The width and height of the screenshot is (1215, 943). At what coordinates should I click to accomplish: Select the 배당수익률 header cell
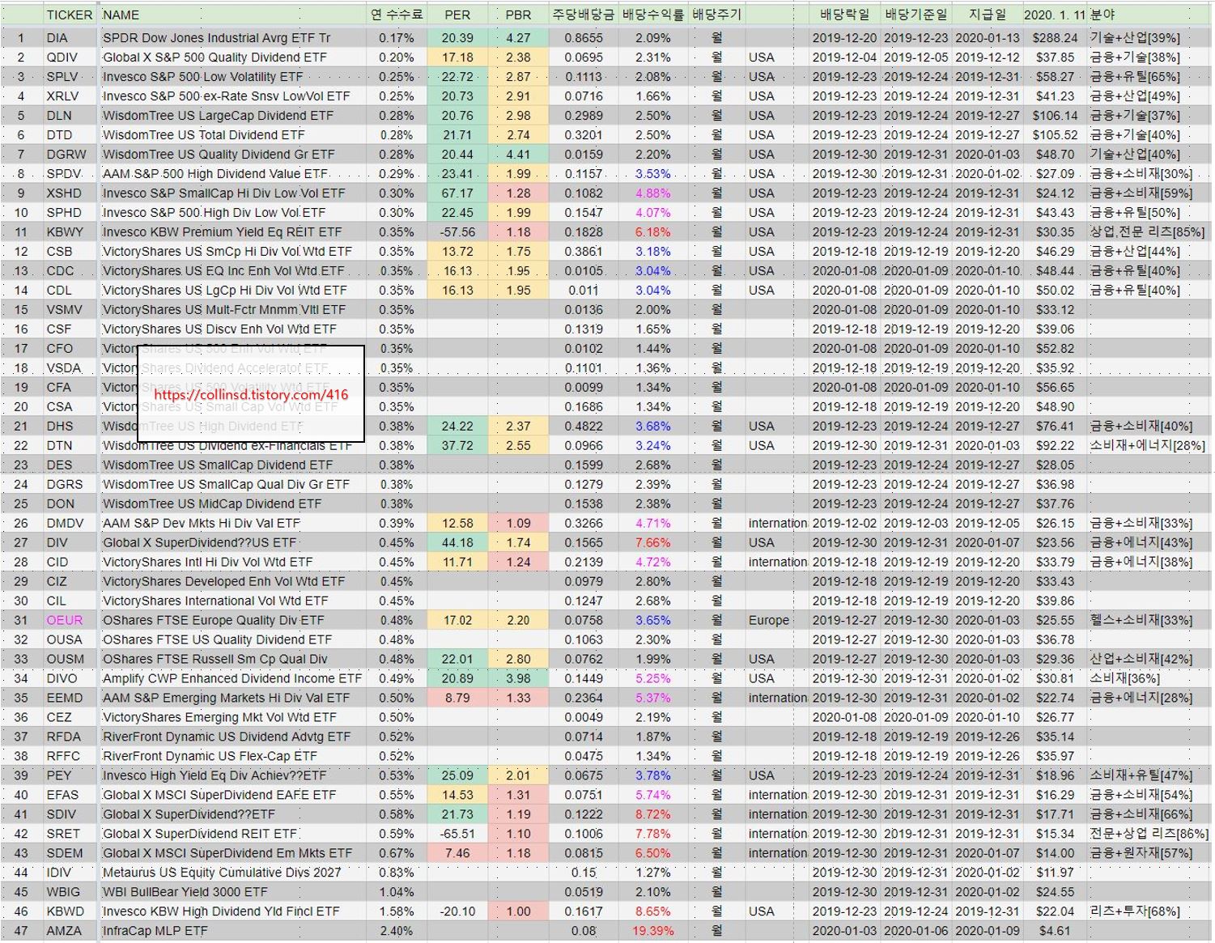tap(653, 15)
